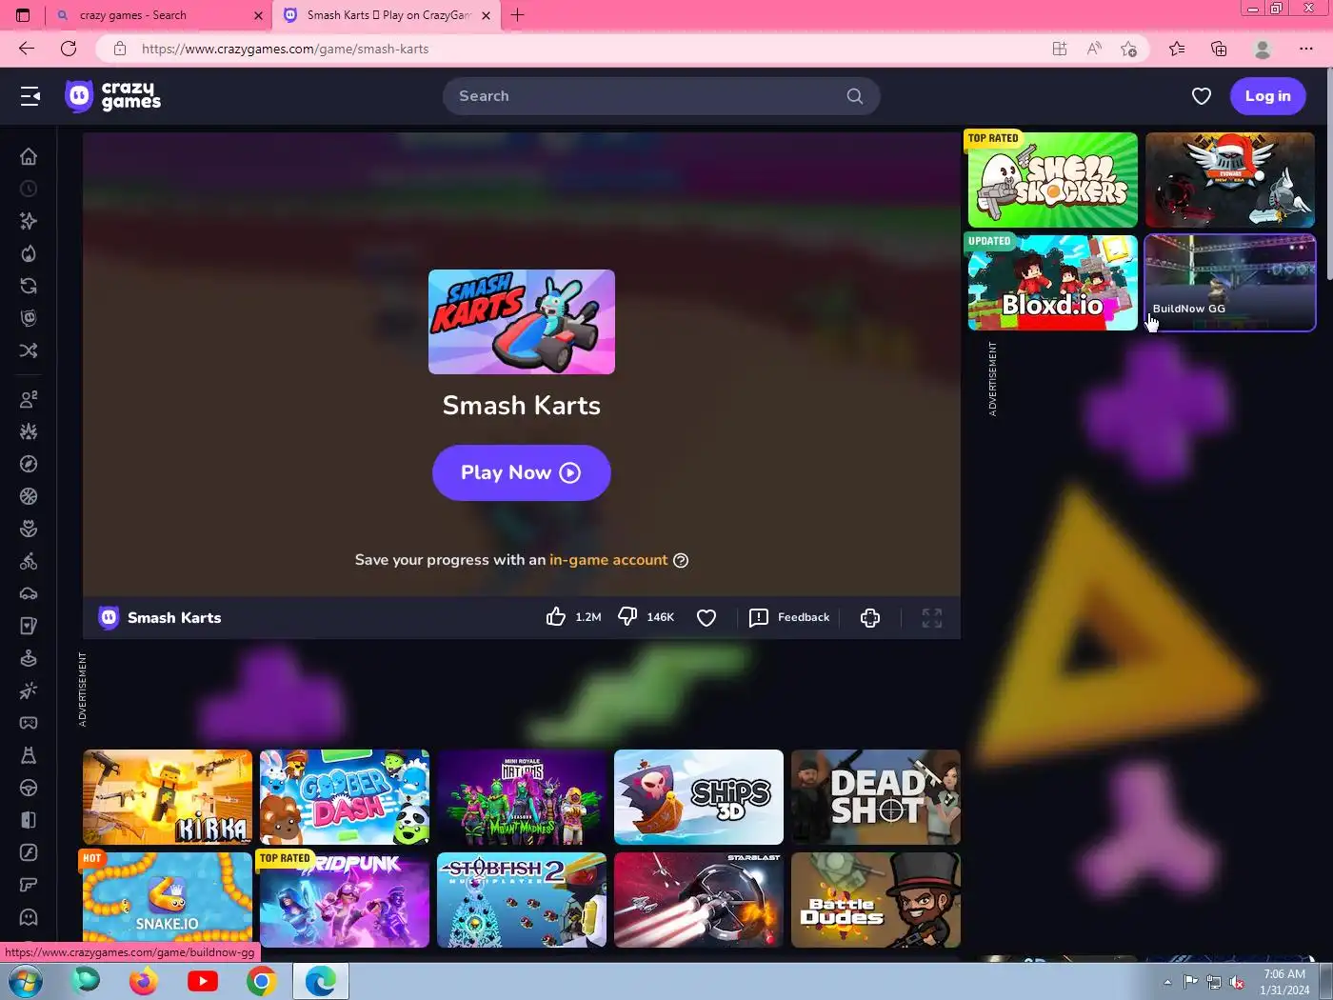Dislike Smash Karts with thumbs down
Image resolution: width=1333 pixels, height=1000 pixels.
pos(627,617)
